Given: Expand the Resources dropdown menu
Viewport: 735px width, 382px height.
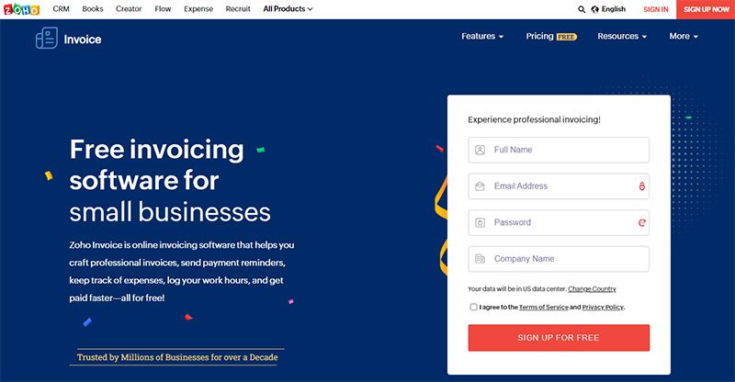Looking at the screenshot, I should point(622,36).
